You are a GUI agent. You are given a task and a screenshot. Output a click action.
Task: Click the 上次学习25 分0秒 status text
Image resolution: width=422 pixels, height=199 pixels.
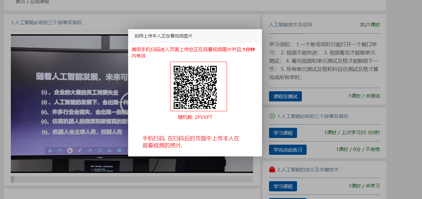pos(361,133)
